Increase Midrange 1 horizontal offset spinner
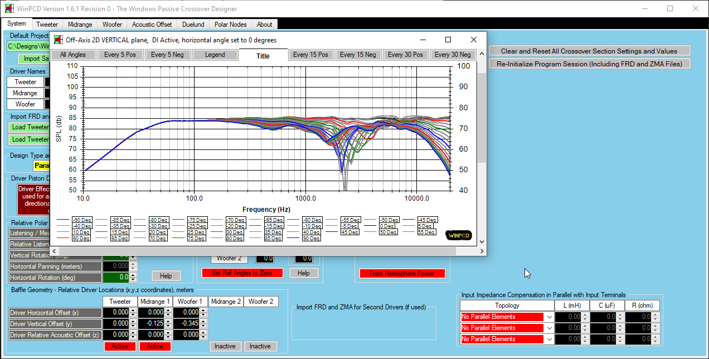Screen dimensions: 709x359 168,311
